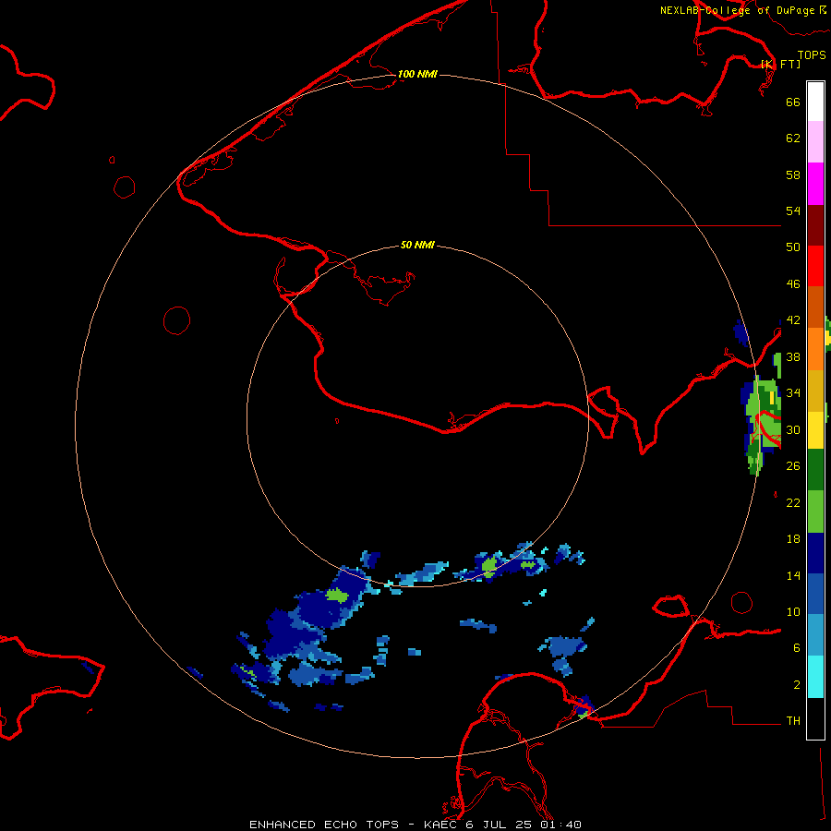Click the light blue 6-10 kft legend swatch

815,635
